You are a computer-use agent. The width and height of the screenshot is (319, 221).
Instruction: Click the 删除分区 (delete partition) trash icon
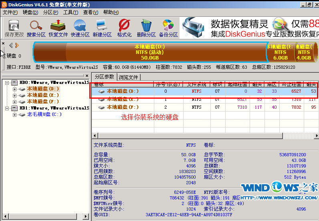tap(146, 28)
